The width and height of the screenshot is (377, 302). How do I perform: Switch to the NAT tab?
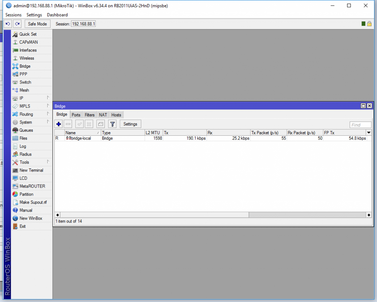103,115
